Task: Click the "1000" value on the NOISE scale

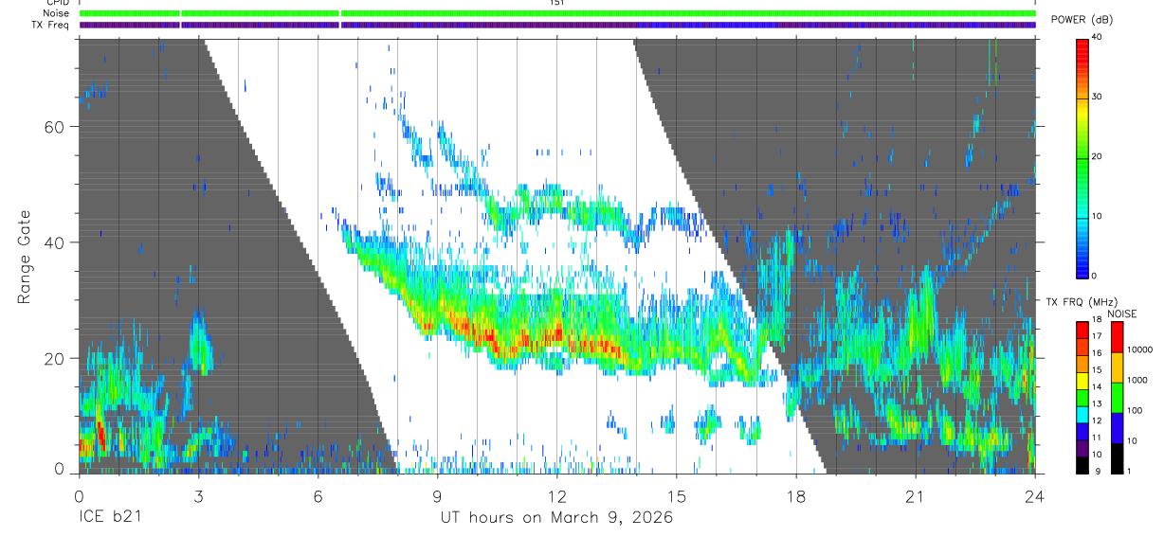Action: pyautogui.click(x=1137, y=381)
